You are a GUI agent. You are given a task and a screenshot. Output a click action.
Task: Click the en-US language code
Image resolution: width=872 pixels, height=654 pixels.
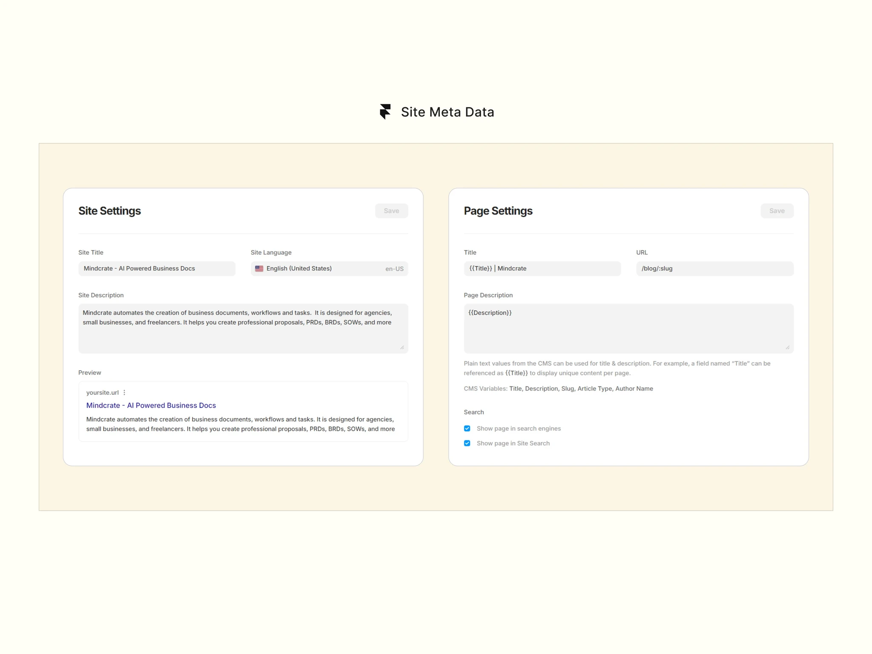click(x=394, y=269)
